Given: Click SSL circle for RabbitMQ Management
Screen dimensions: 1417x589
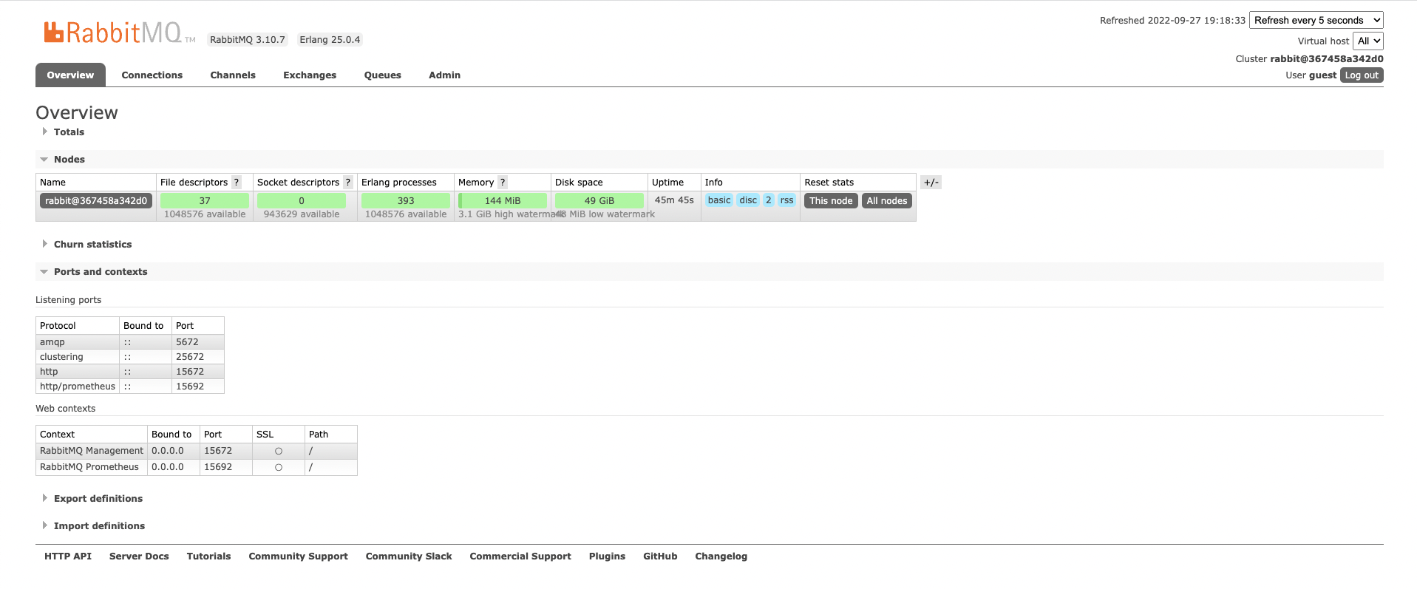Looking at the screenshot, I should point(279,451).
